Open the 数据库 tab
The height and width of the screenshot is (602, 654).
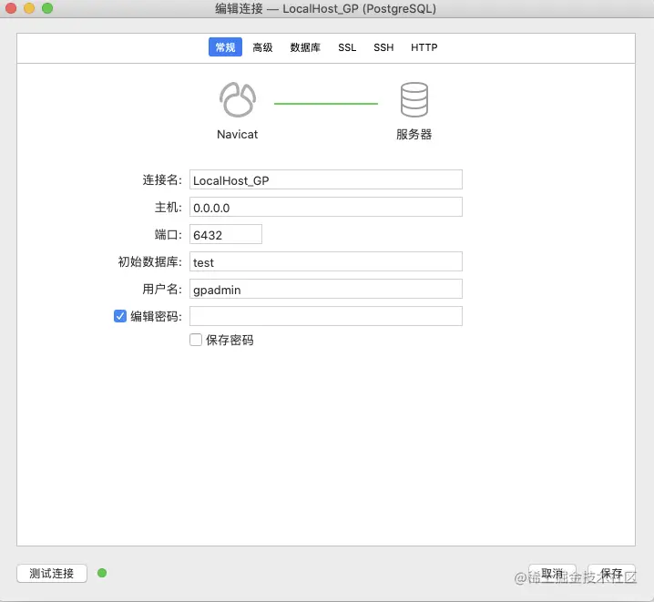pyautogui.click(x=305, y=47)
